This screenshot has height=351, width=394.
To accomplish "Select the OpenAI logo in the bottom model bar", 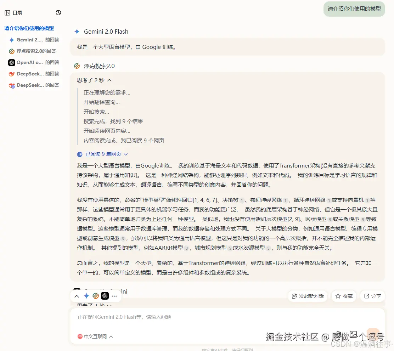I will click(x=105, y=296).
